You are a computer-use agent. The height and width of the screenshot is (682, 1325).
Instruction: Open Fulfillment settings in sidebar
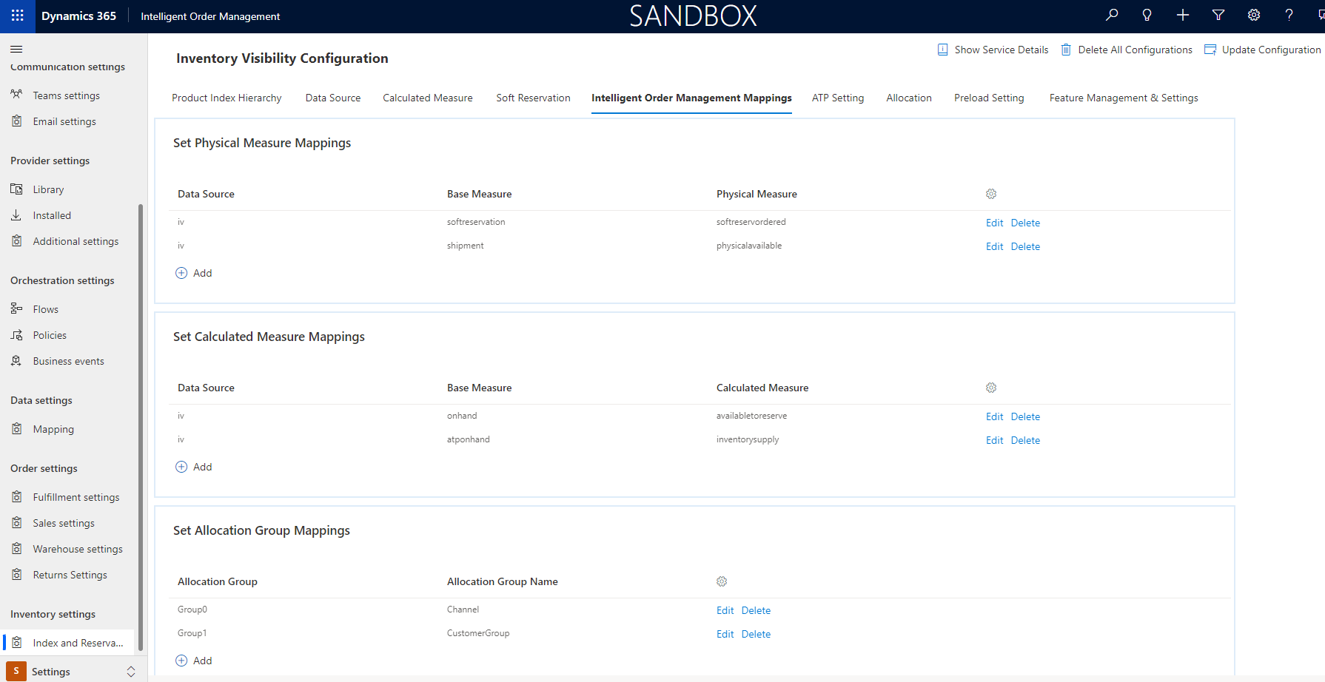pos(76,497)
